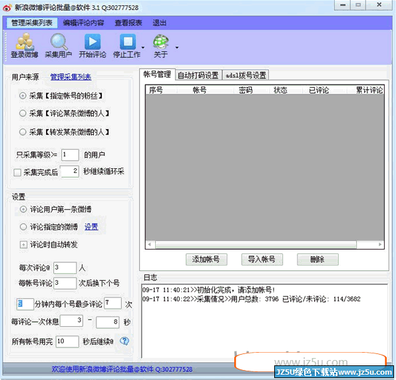
Task: Click the 登录微博 login icon
Action: click(x=25, y=42)
